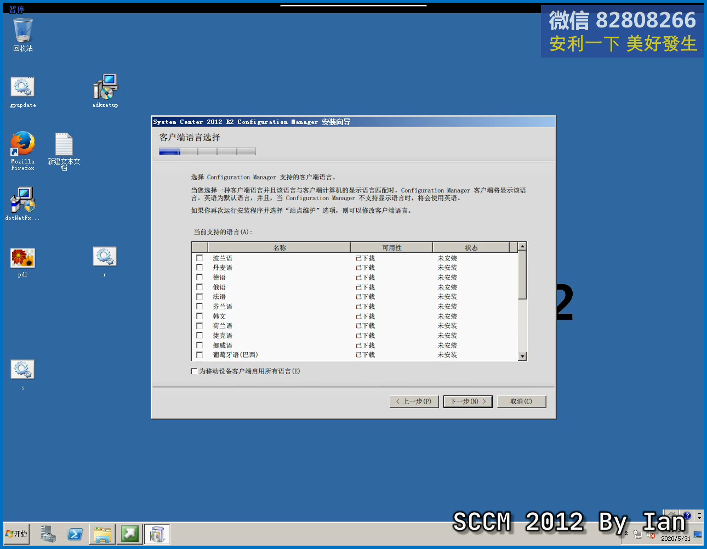This screenshot has width=707, height=549.
Task: Sort by the 可用性 column header
Action: coord(392,247)
